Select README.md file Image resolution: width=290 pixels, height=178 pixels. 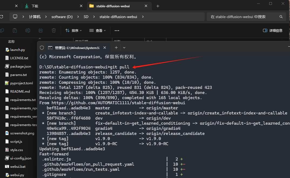[20, 92]
